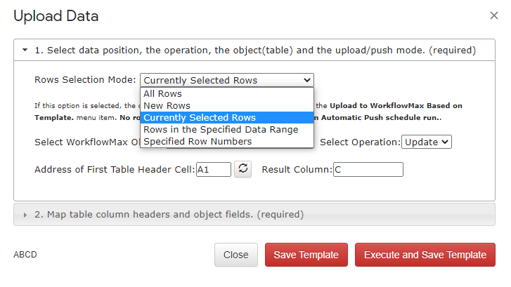This screenshot has height=287, width=511.
Task: Open the Select Operation Update dropdown
Action: tap(426, 142)
